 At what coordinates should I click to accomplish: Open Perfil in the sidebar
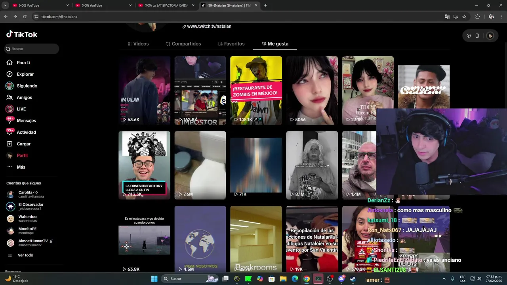pyautogui.click(x=17, y=156)
